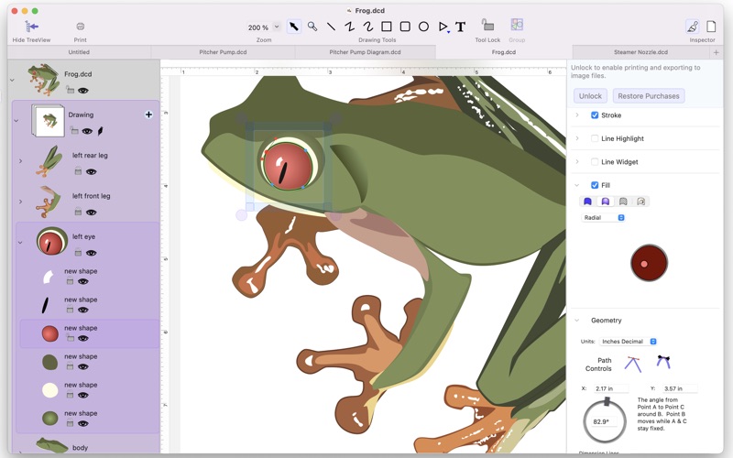
Task: Open the Inches Decimal units dropdown
Action: coord(629,342)
